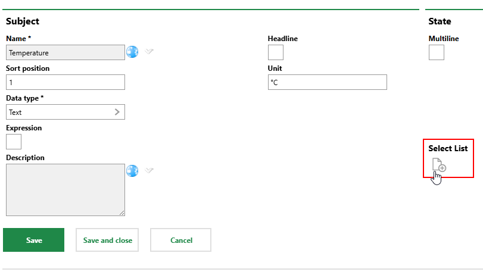Image resolution: width=483 pixels, height=278 pixels.
Task: Click the State section heading
Action: pos(440,21)
